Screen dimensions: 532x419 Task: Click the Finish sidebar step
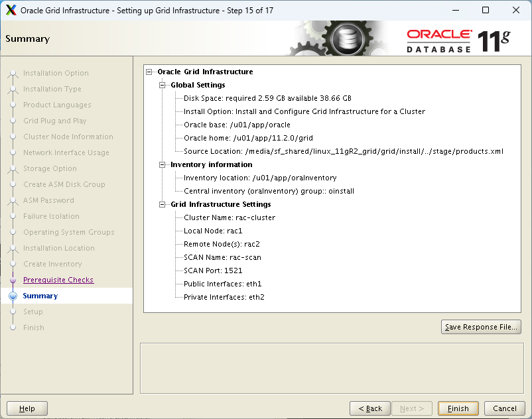coord(34,328)
